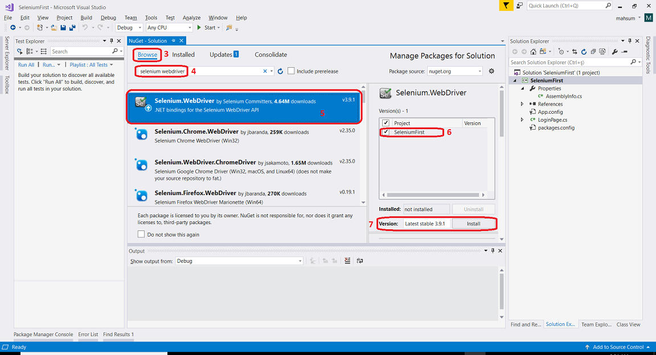Image resolution: width=656 pixels, height=355 pixels.
Task: Click the Properties wrench icon in Solution Explorer
Action: click(x=614, y=52)
